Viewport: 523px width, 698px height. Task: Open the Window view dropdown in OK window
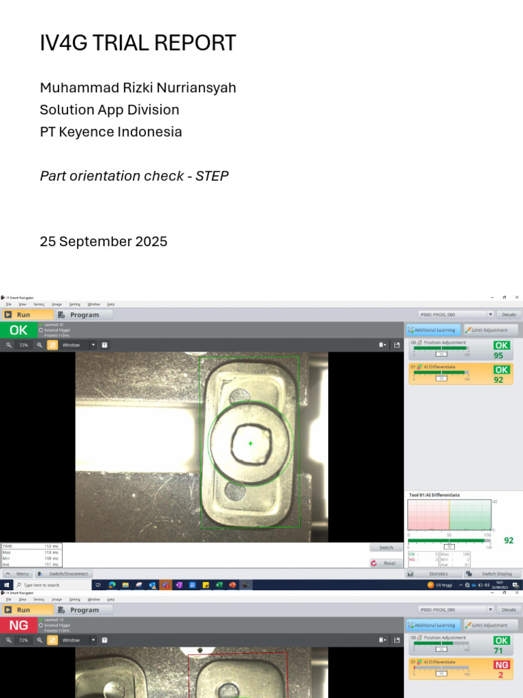(78, 345)
